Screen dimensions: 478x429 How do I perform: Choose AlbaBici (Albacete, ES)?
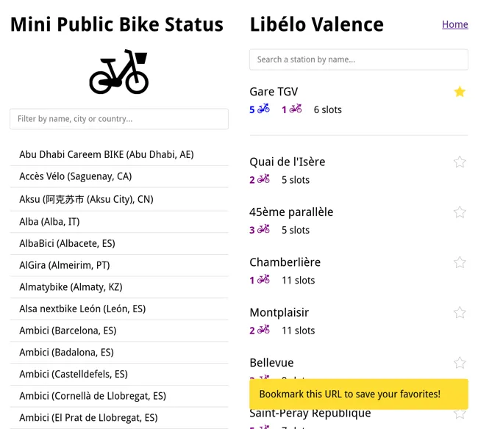tap(119, 244)
